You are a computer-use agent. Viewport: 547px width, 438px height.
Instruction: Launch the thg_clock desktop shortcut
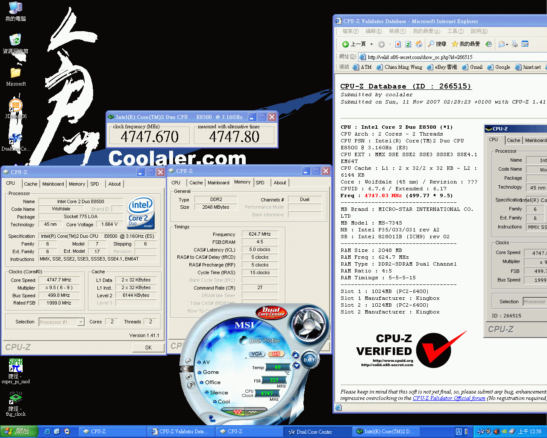point(16,404)
